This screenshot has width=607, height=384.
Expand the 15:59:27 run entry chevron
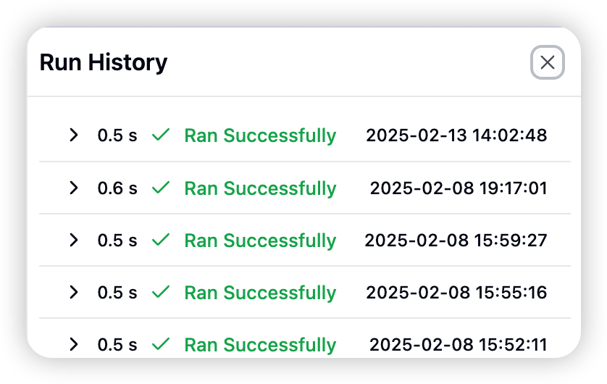(x=74, y=240)
